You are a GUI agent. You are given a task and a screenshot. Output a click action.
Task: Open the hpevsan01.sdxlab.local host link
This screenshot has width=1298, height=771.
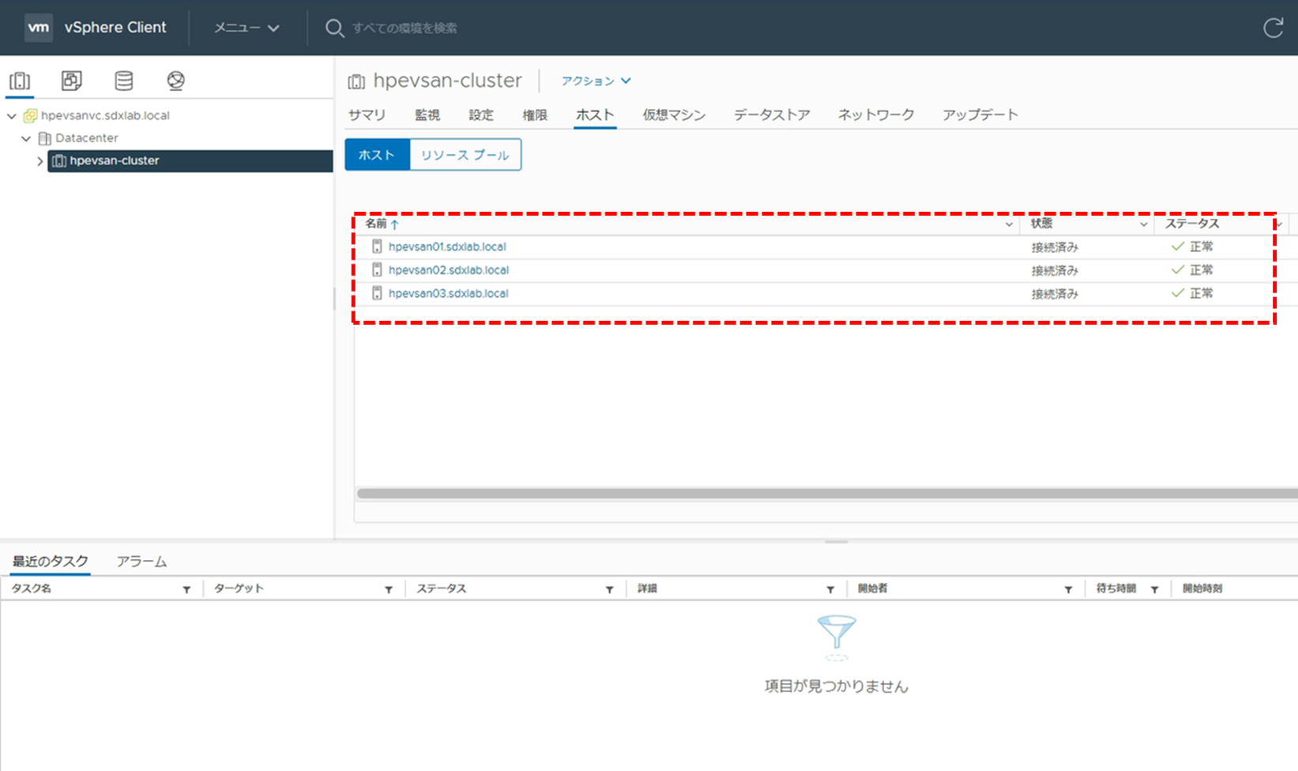click(447, 246)
